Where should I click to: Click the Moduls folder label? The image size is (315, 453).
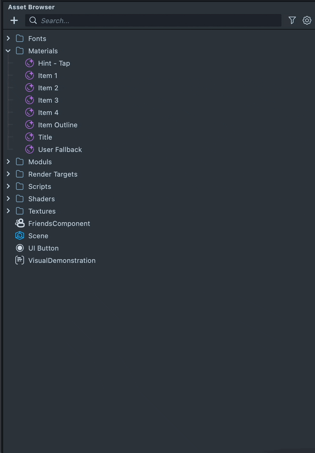[x=40, y=162]
